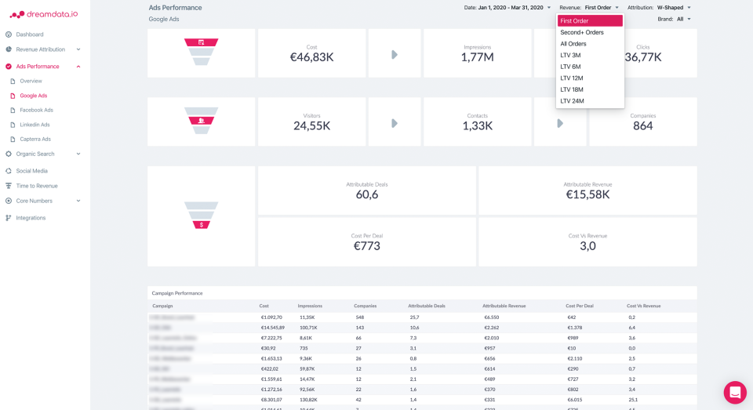753x410 pixels.
Task: Open the chat support bubble
Action: click(x=735, y=392)
